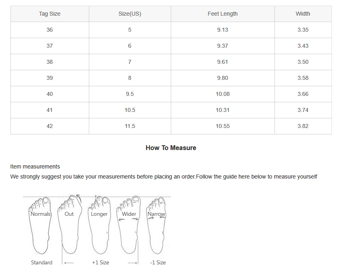
Task: Click the 3.82 width cell
Action: tap(303, 126)
